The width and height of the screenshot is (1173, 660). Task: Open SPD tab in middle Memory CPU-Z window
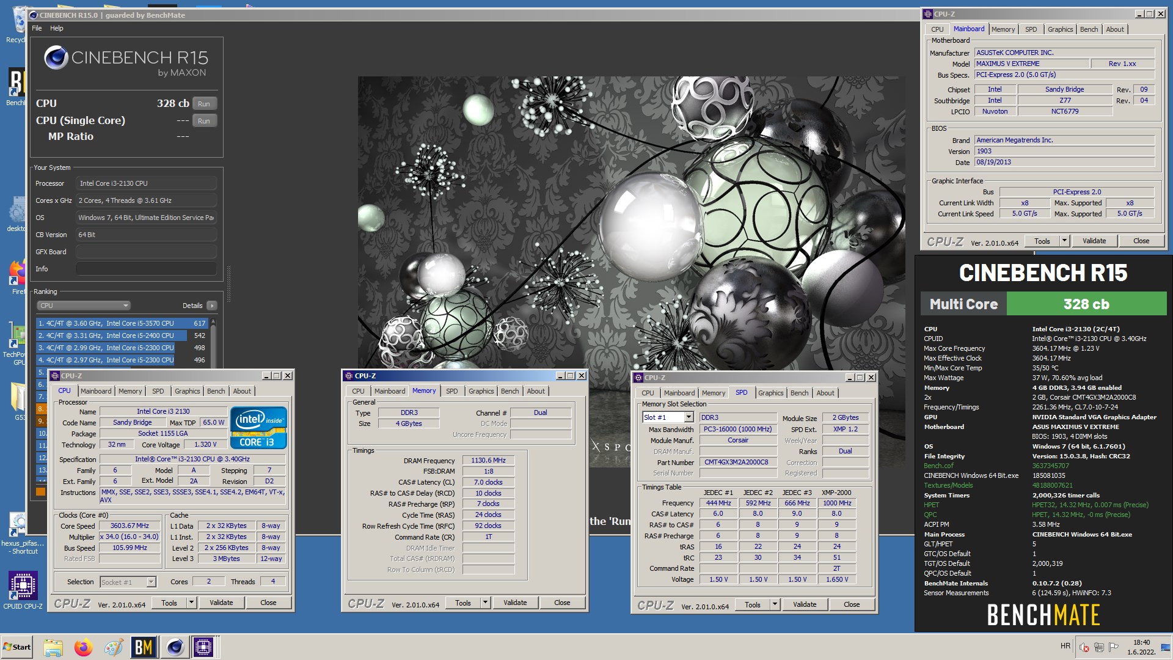point(451,391)
